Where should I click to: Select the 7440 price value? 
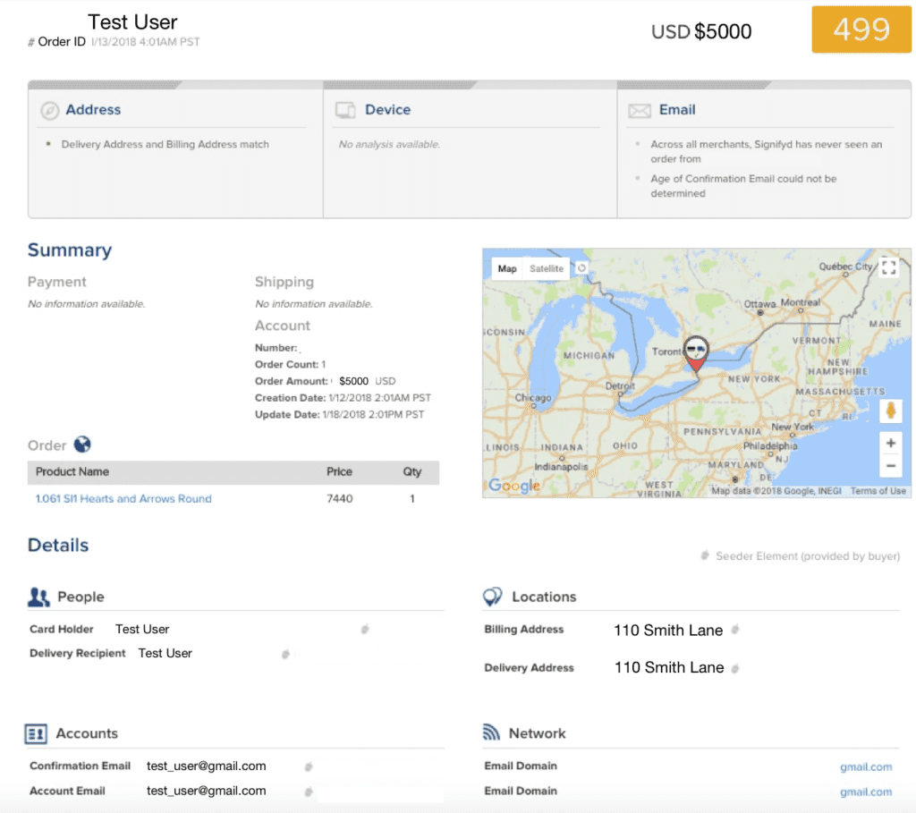click(x=339, y=499)
